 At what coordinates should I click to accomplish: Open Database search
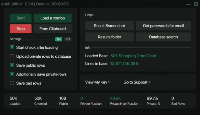pyautogui.click(x=163, y=37)
